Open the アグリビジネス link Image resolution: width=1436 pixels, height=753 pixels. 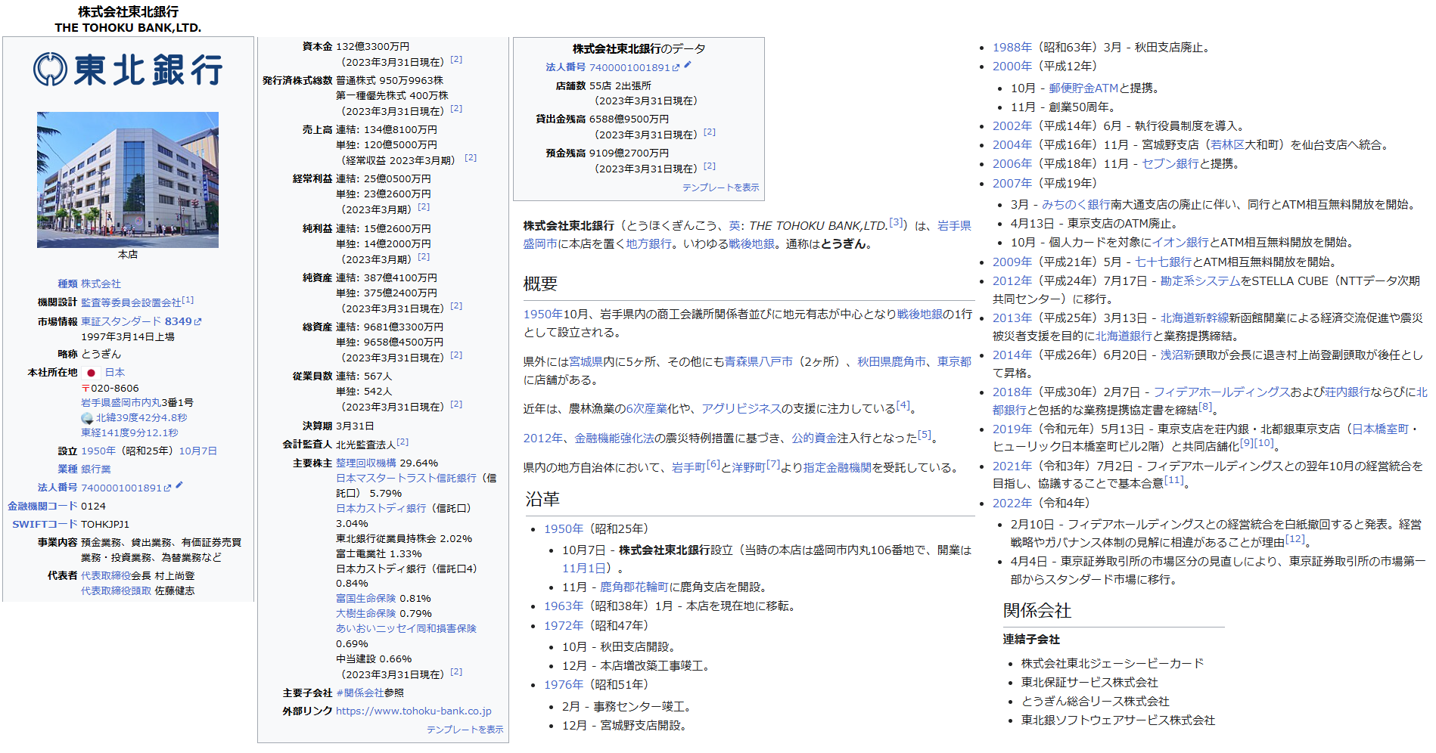tap(741, 409)
